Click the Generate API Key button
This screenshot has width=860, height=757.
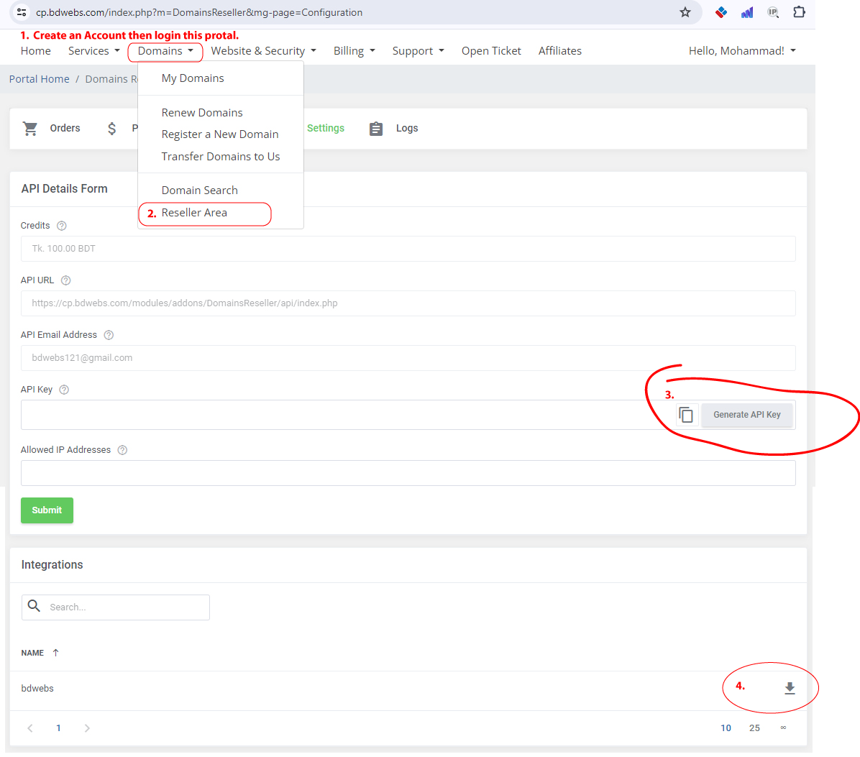pos(746,415)
